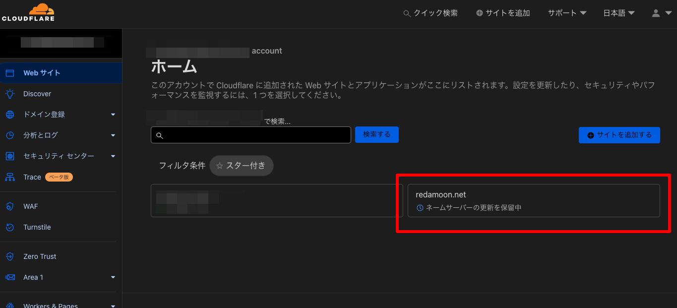Image resolution: width=677 pixels, height=308 pixels.
Task: Expand the Area 1 arrow
Action: tap(113, 277)
